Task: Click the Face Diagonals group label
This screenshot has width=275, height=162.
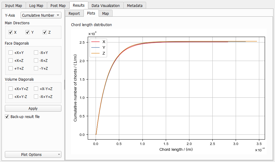Action: pos(17,43)
